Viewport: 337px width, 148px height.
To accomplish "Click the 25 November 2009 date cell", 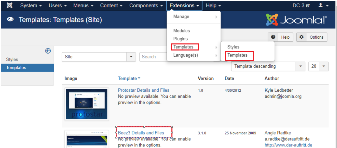I will 240,133.
